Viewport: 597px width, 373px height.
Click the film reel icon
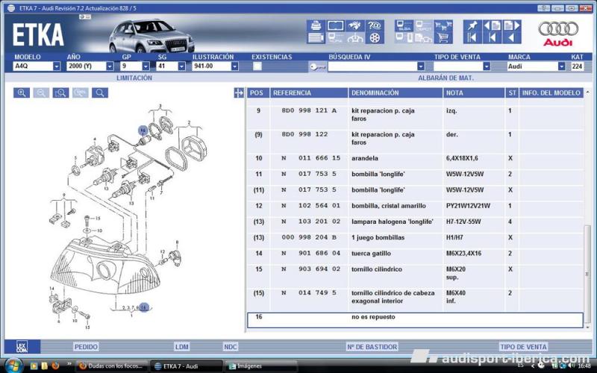375,38
